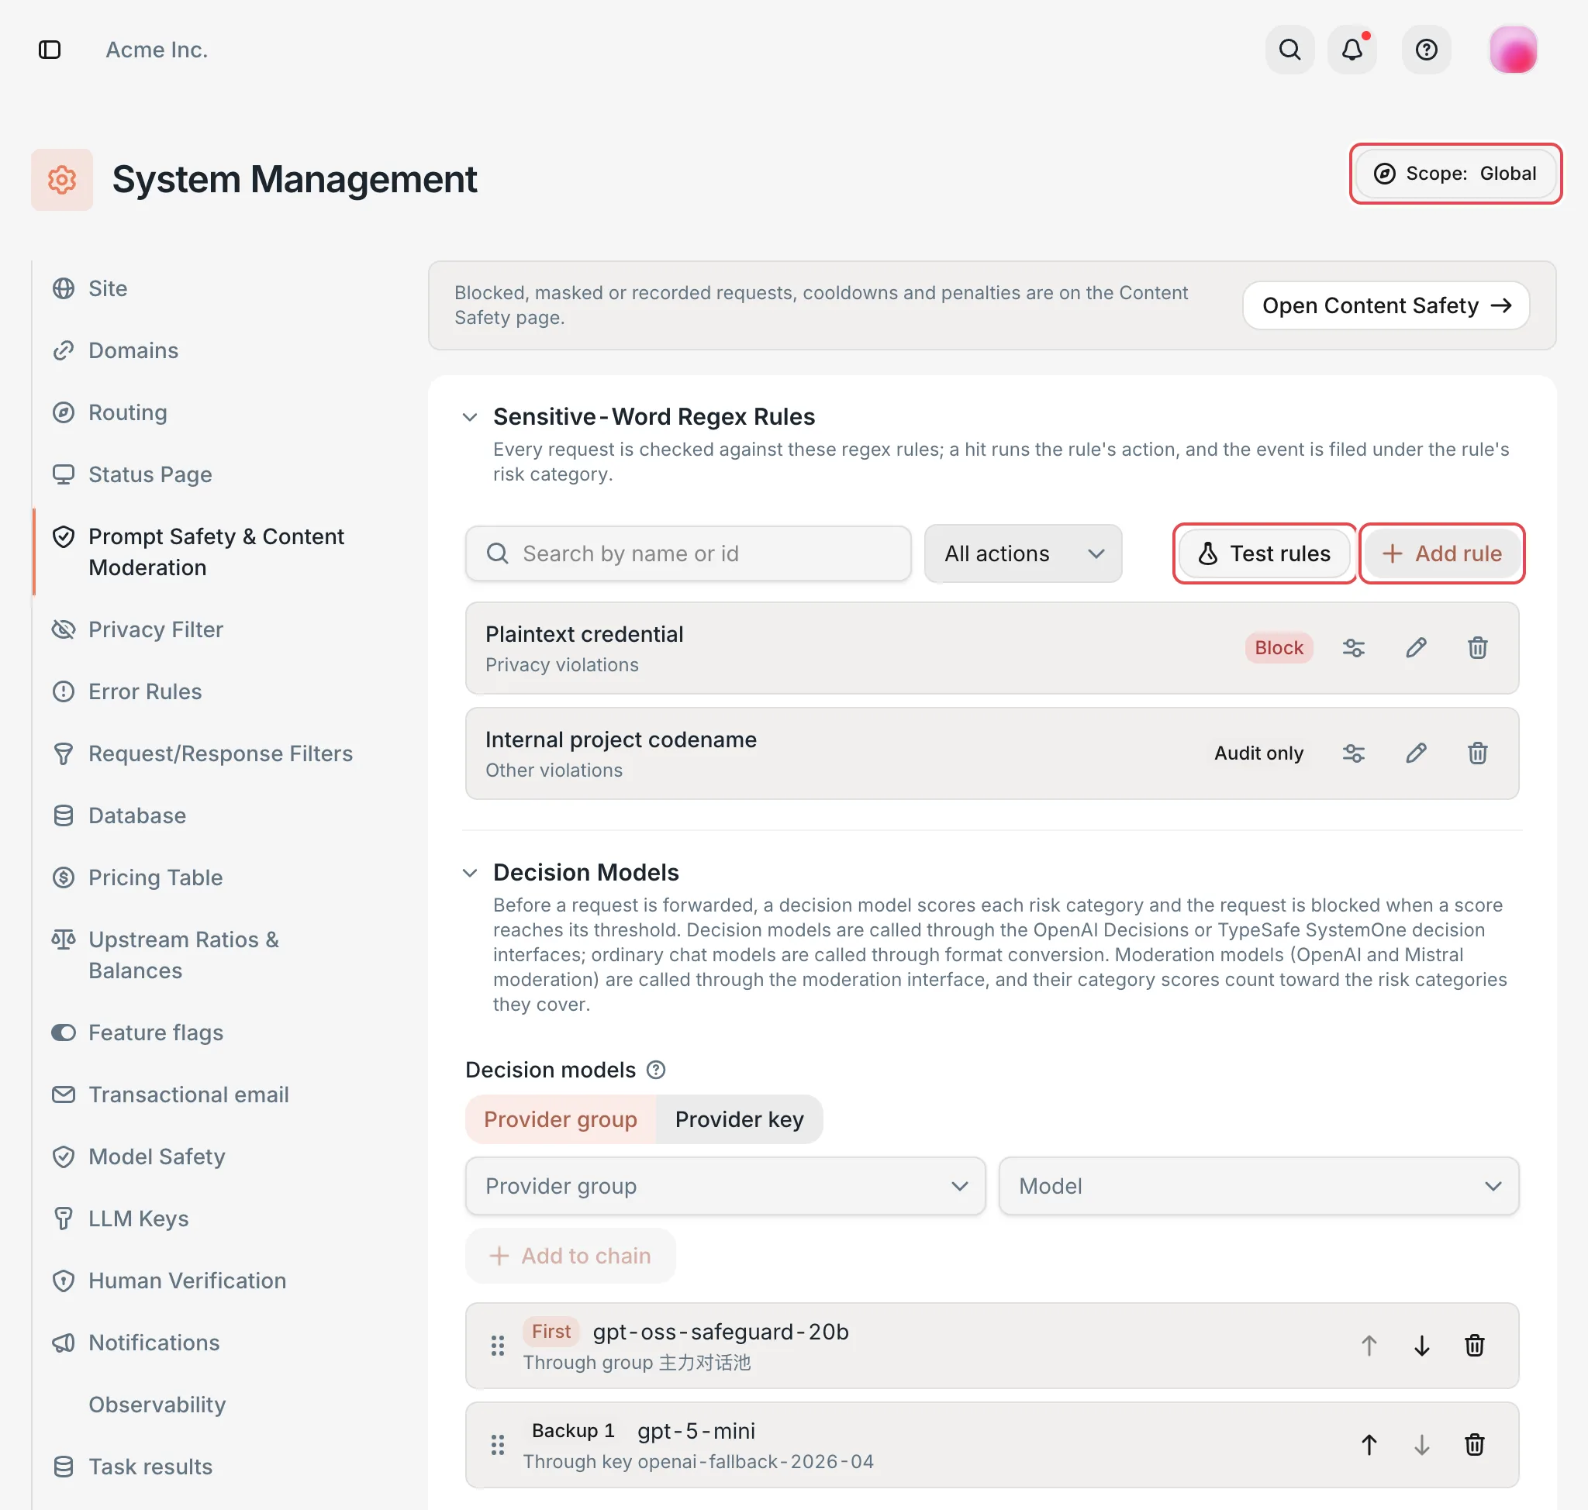The height and width of the screenshot is (1510, 1588).
Task: Move gpt-5-mini up in chain
Action: tap(1369, 1445)
